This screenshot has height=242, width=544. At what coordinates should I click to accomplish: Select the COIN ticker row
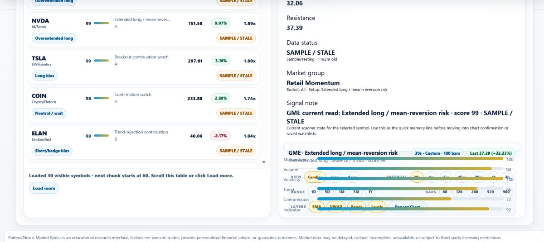click(x=143, y=104)
